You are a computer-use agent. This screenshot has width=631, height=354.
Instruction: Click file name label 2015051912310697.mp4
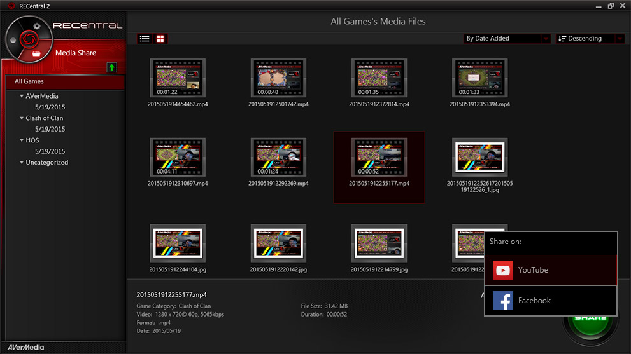point(178,184)
